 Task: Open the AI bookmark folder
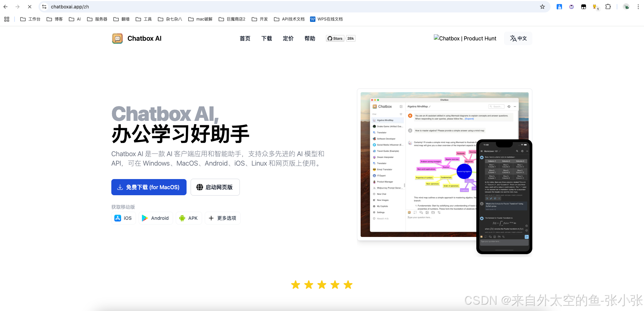[75, 19]
